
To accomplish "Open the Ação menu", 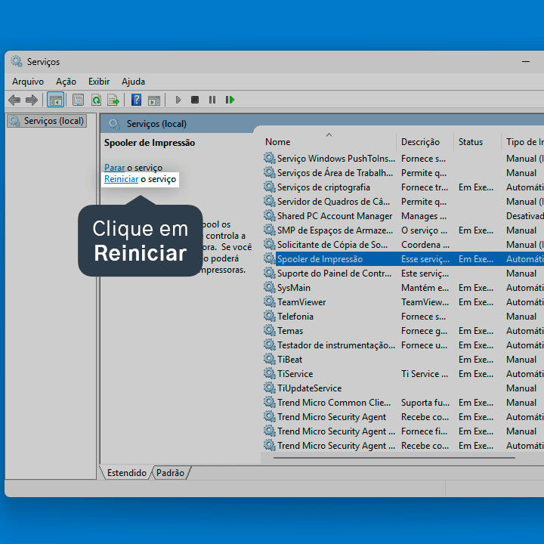I will click(x=66, y=82).
